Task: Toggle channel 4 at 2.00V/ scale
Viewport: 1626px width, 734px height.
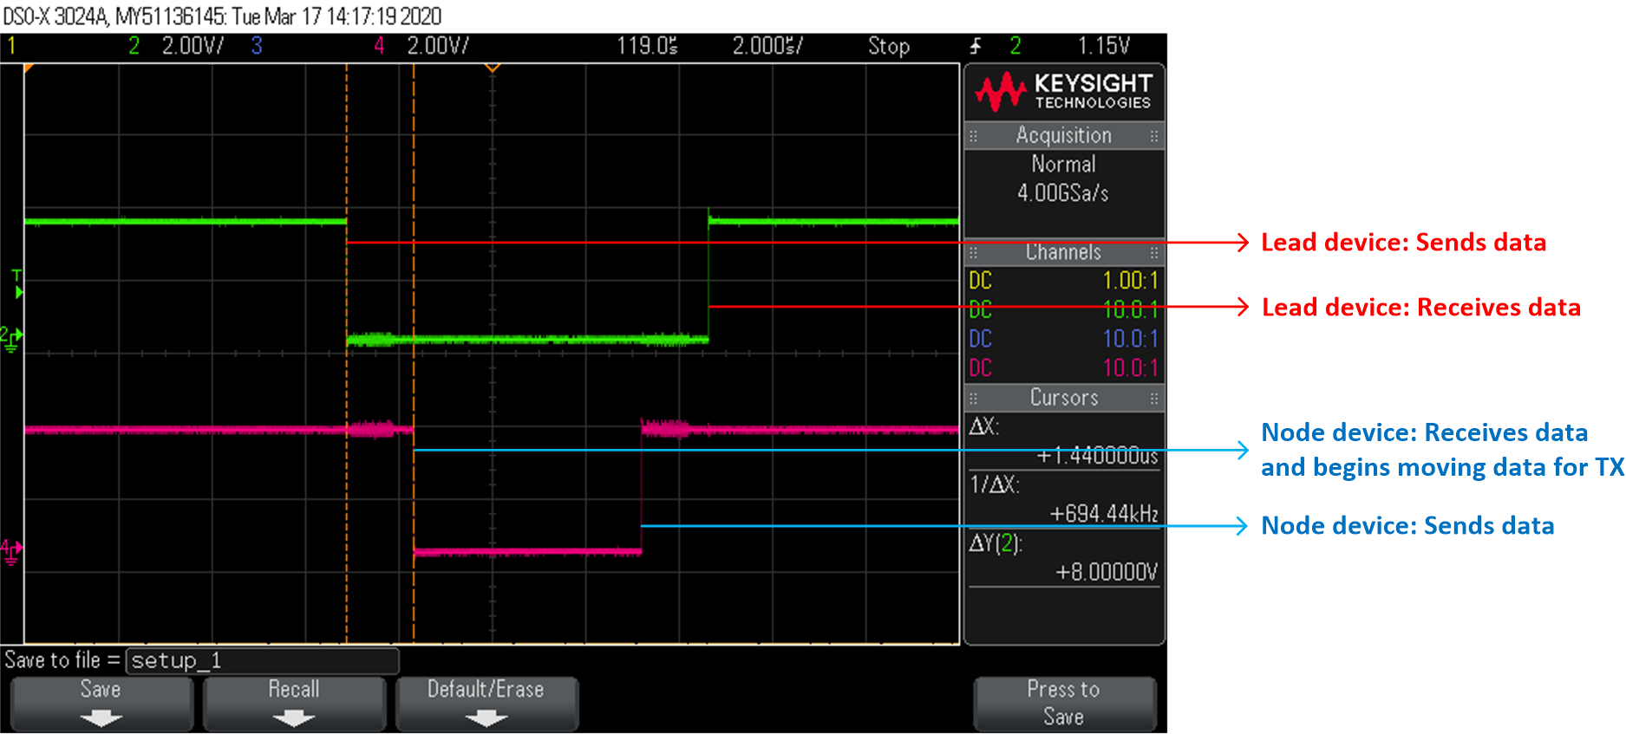Action: [422, 46]
